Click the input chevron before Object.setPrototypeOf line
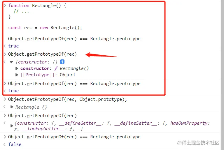This screenshot has height=150, width=224. [5, 99]
